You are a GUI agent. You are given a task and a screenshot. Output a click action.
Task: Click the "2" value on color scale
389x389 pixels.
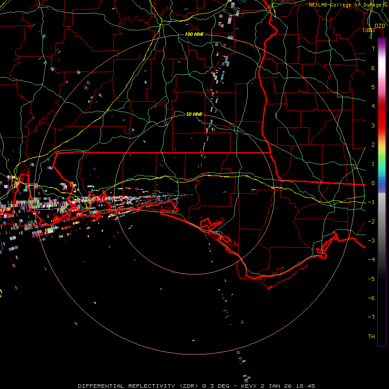tap(373, 145)
